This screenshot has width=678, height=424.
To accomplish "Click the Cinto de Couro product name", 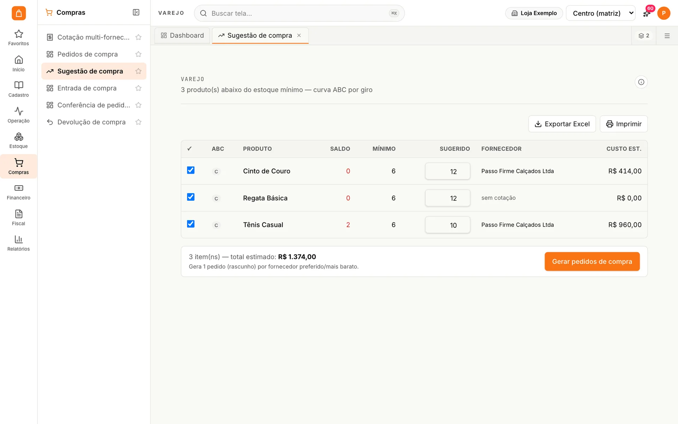I will tap(267, 171).
